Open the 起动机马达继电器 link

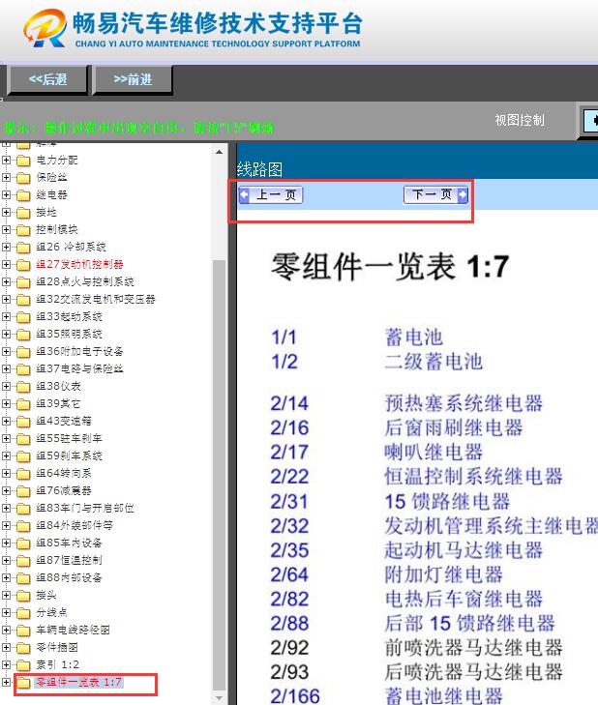pyautogui.click(x=463, y=550)
